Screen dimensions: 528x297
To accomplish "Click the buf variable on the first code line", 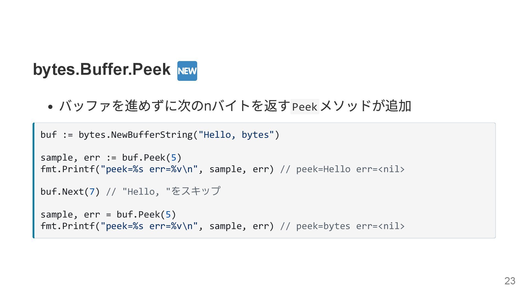I will pos(48,135).
